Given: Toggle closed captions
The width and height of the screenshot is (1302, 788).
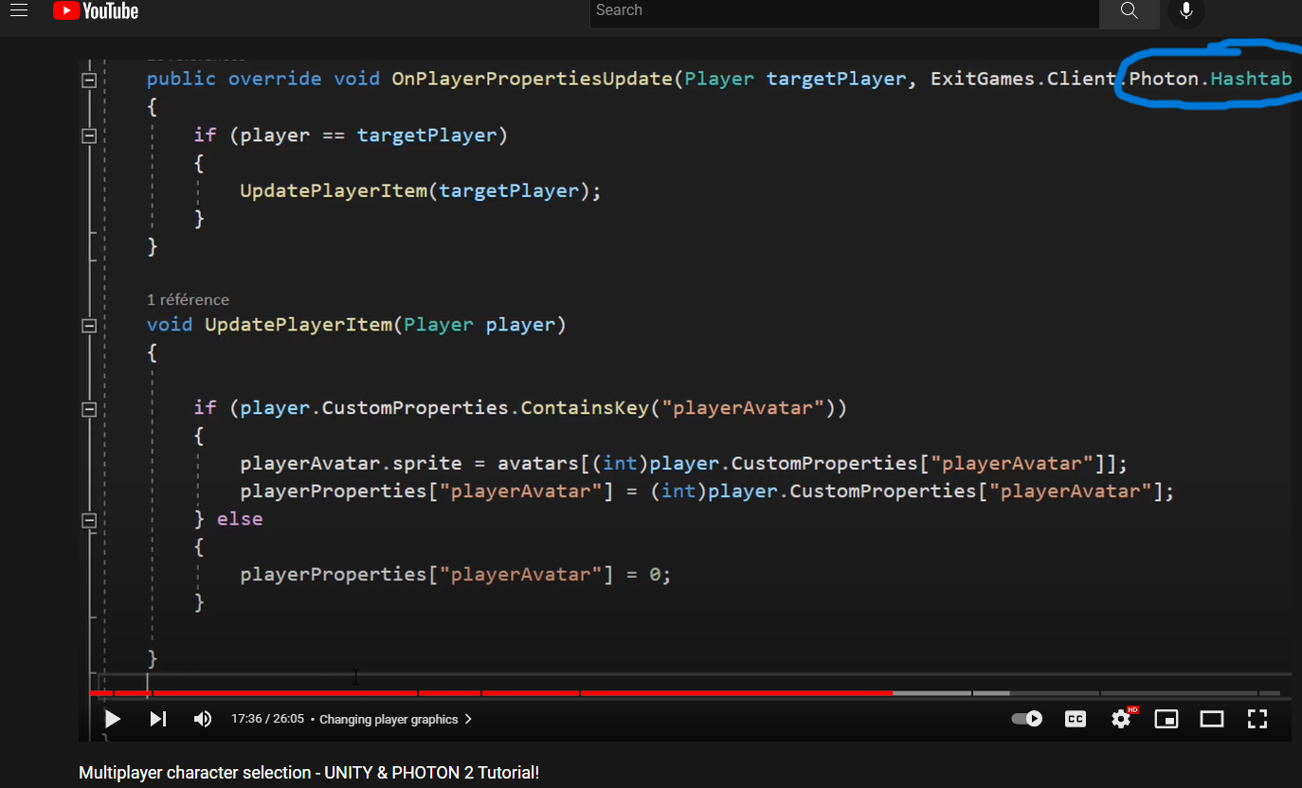Looking at the screenshot, I should 1076,719.
